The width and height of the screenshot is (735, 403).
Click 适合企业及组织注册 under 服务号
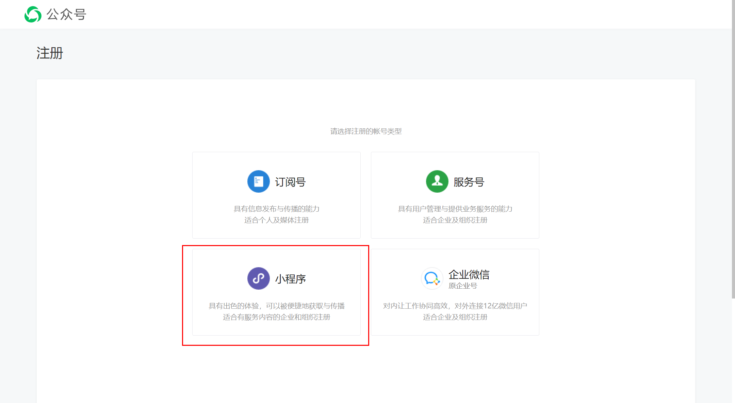tap(455, 220)
